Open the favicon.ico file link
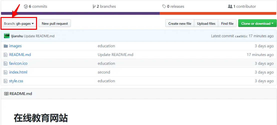Viewport: 277px width, 125px height. (18, 63)
